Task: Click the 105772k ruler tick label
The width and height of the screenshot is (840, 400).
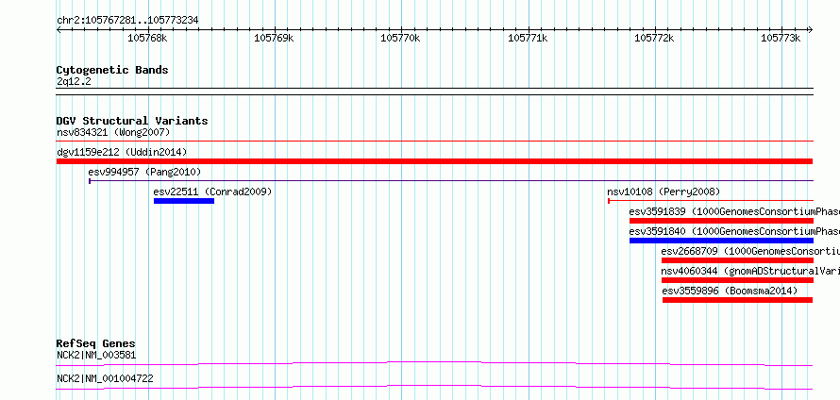Action: click(x=654, y=38)
